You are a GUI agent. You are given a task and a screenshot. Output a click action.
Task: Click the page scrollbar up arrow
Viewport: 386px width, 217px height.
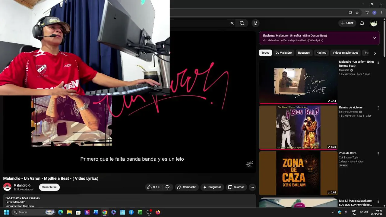point(384,20)
